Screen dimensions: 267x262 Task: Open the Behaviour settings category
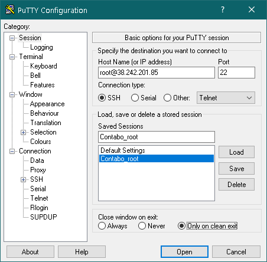coord(44,113)
